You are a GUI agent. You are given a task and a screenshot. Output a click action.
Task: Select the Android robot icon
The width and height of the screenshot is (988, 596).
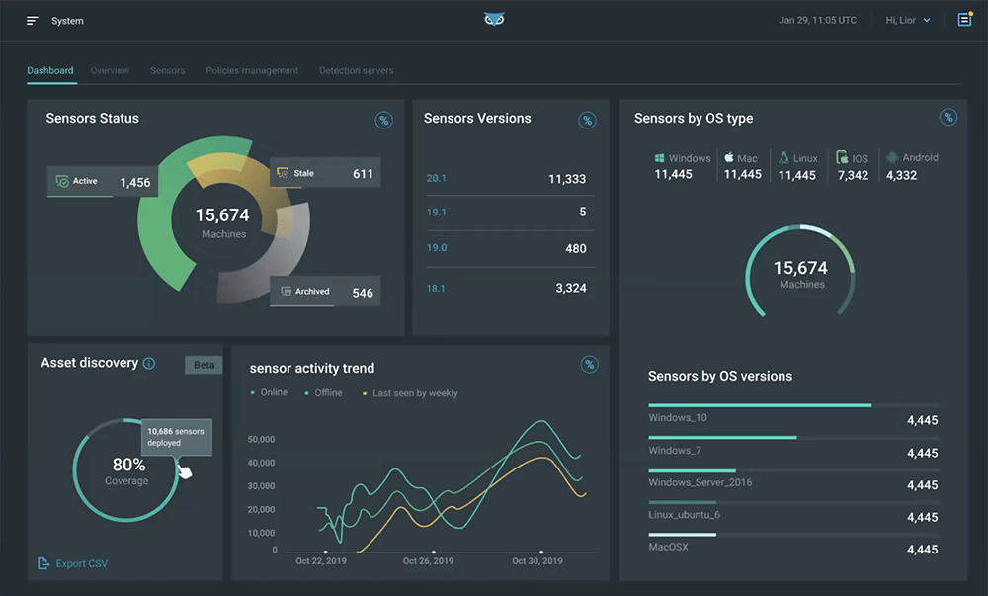coord(892,157)
